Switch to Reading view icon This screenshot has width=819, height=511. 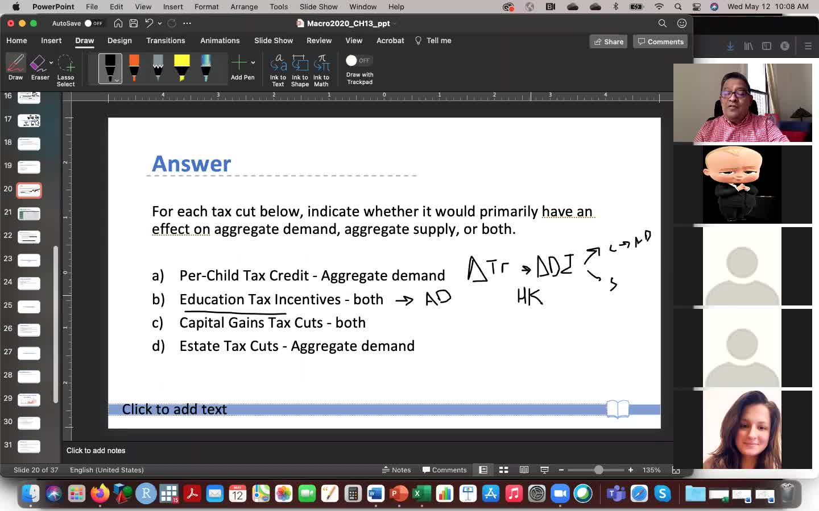point(524,470)
